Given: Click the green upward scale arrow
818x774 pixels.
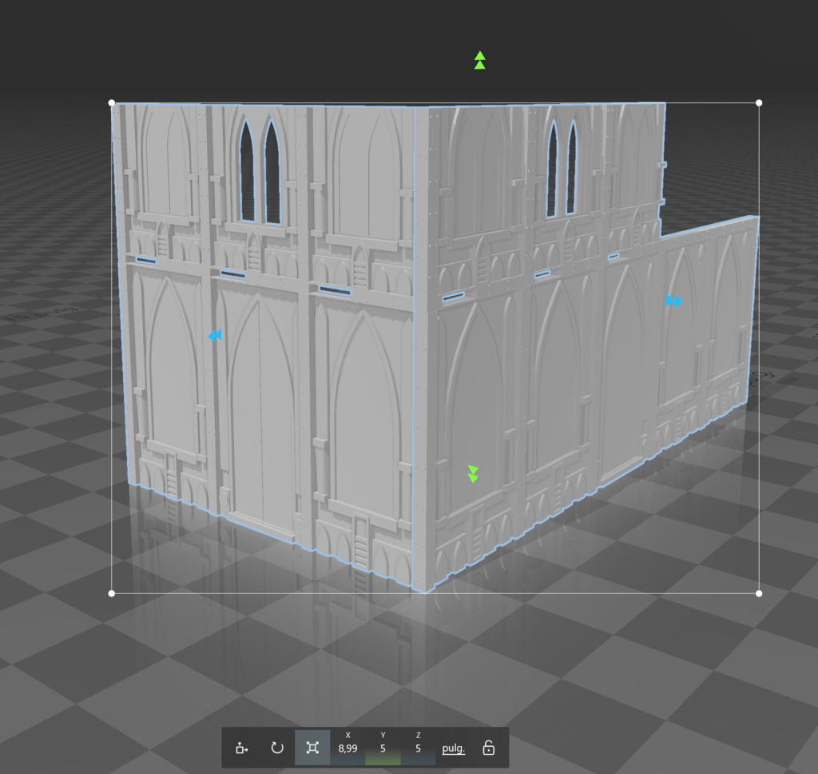Looking at the screenshot, I should coord(478,60).
